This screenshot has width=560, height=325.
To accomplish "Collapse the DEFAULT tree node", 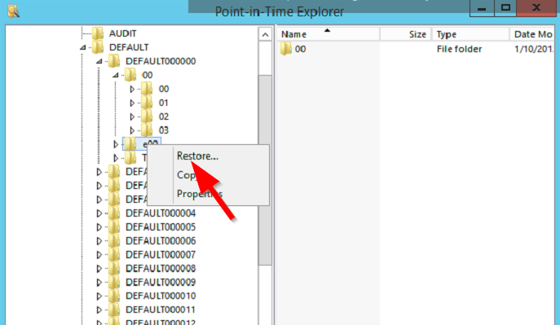I will tap(83, 47).
